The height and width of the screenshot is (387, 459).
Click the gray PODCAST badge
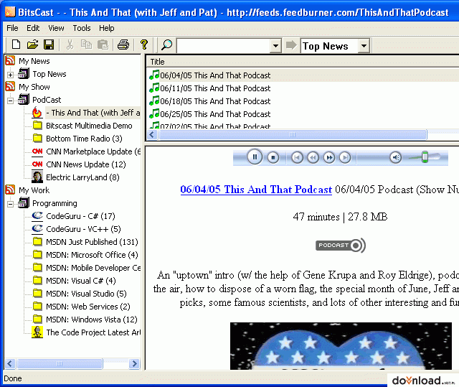click(341, 246)
